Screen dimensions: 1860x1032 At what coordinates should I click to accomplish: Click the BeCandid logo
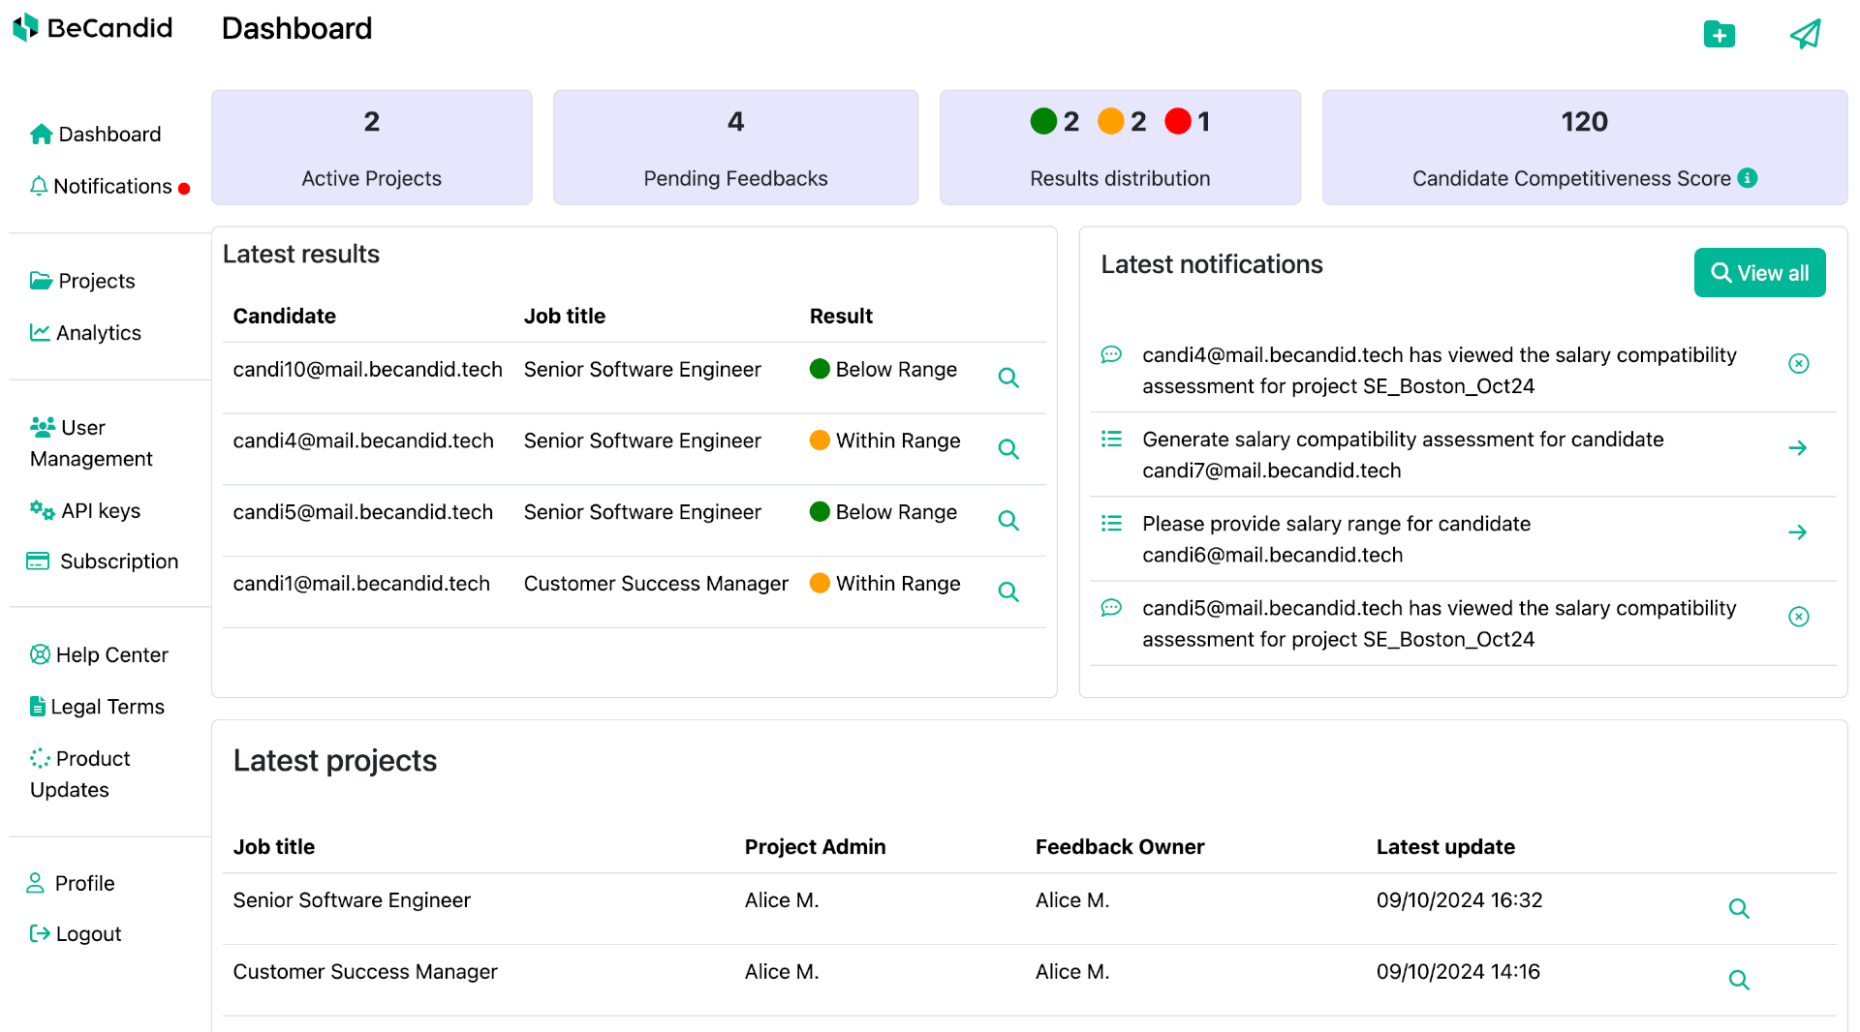93,28
